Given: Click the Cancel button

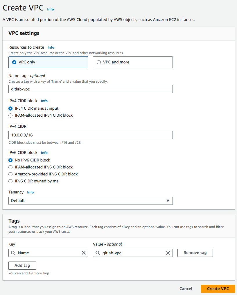Looking at the screenshot, I should click(186, 289).
